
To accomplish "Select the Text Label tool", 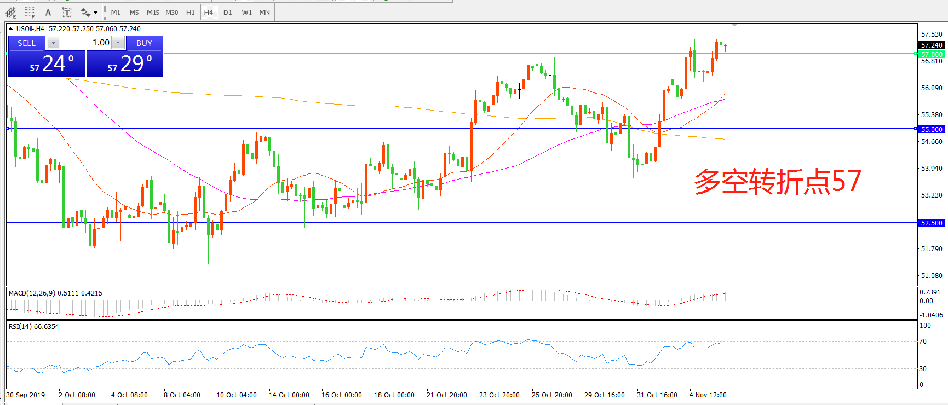I will (x=66, y=12).
